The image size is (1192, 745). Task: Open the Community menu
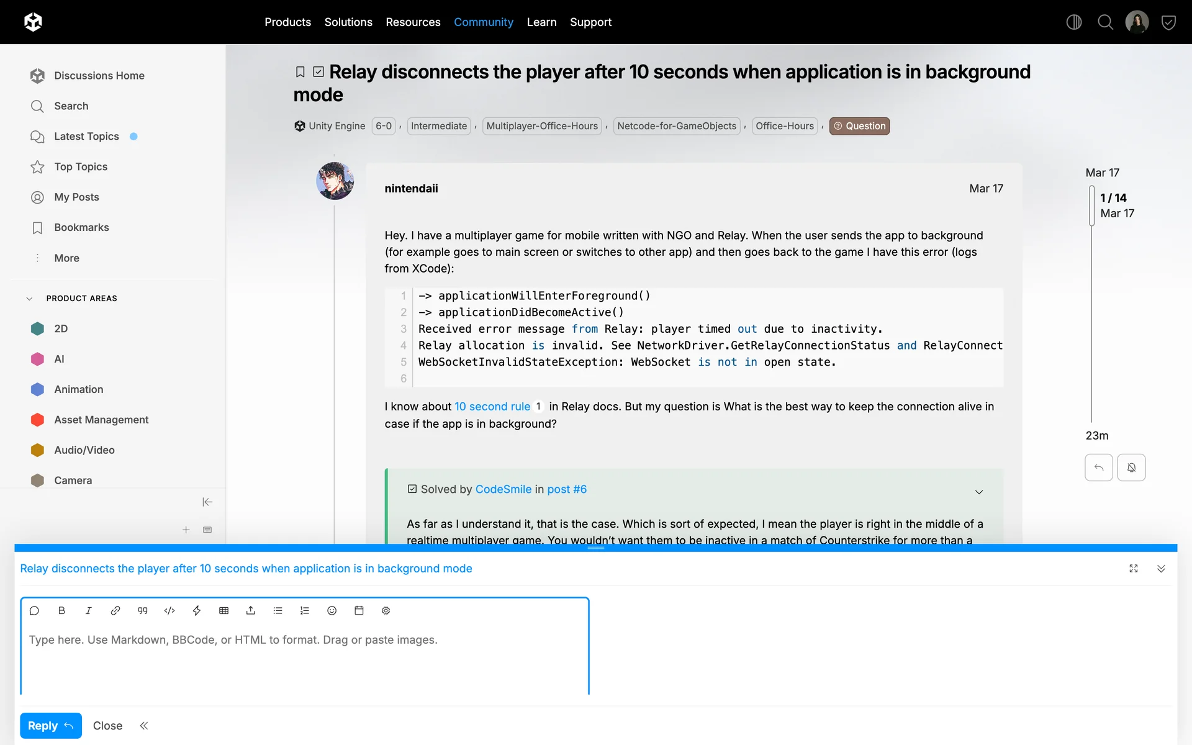coord(483,22)
